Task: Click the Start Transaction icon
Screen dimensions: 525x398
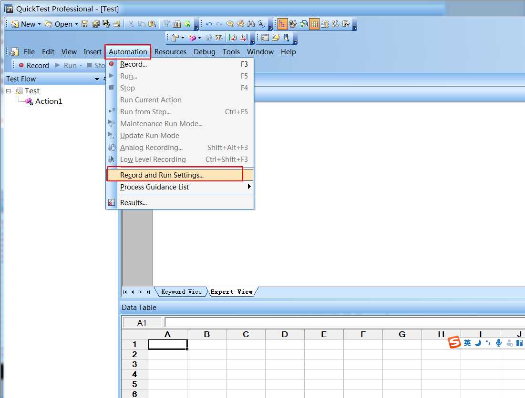Action: click(233, 38)
